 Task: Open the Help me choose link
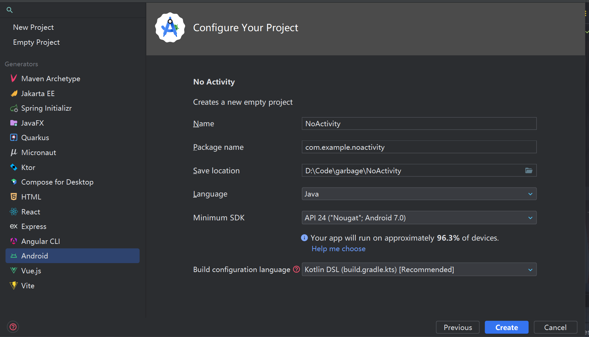coord(338,249)
